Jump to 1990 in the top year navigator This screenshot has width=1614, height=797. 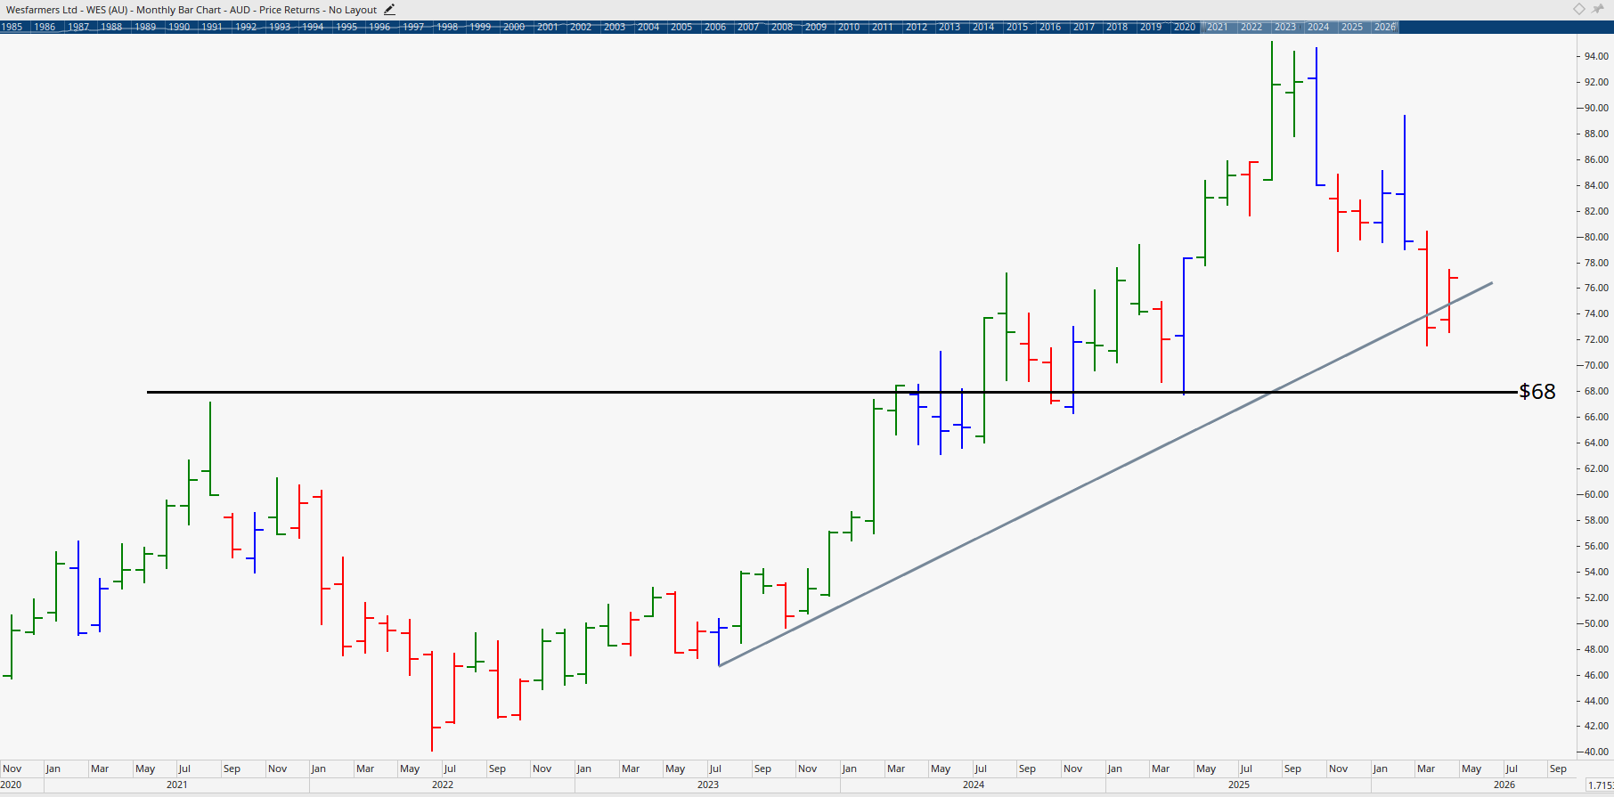coord(179,27)
